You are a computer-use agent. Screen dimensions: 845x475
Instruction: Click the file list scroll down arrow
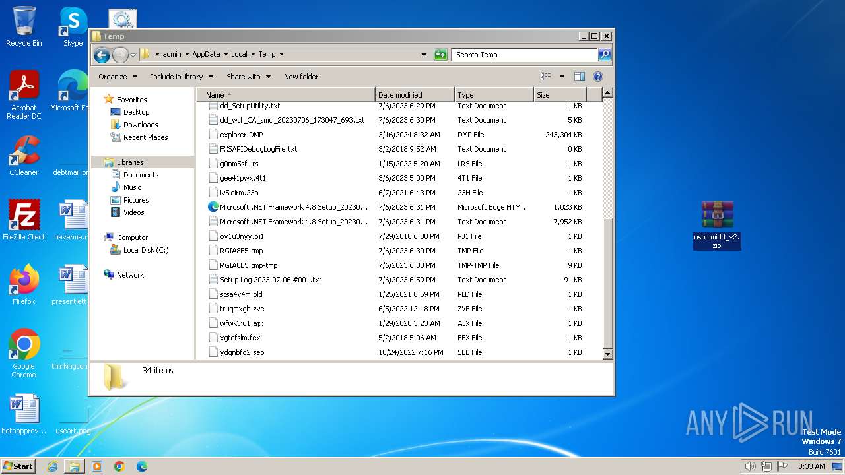point(608,354)
